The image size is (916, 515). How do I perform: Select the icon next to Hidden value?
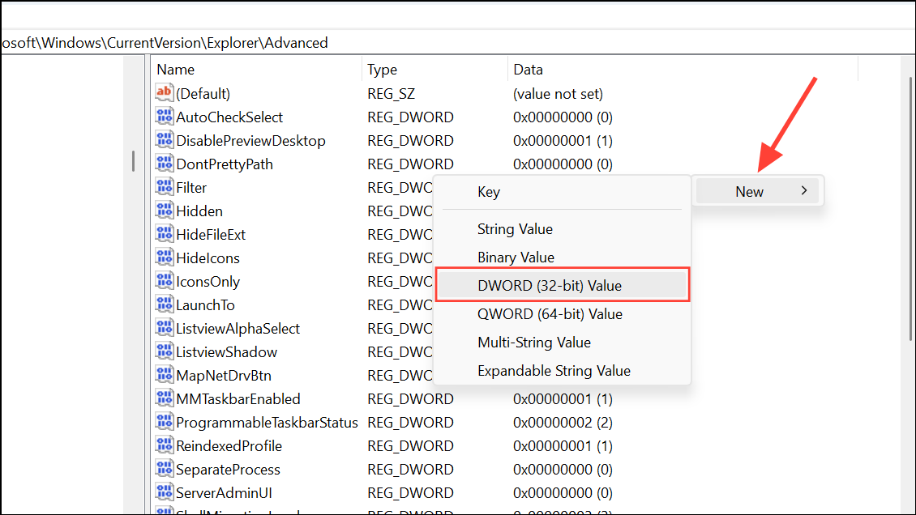[164, 210]
